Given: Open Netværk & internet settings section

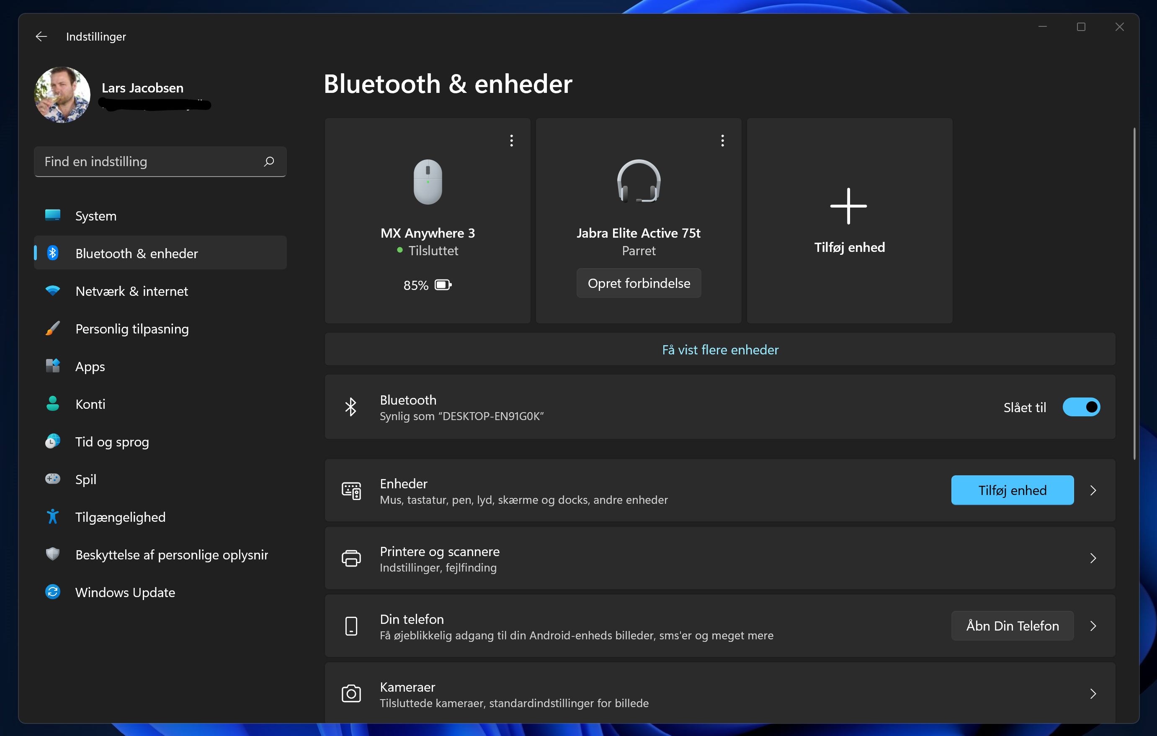Looking at the screenshot, I should coord(131,291).
